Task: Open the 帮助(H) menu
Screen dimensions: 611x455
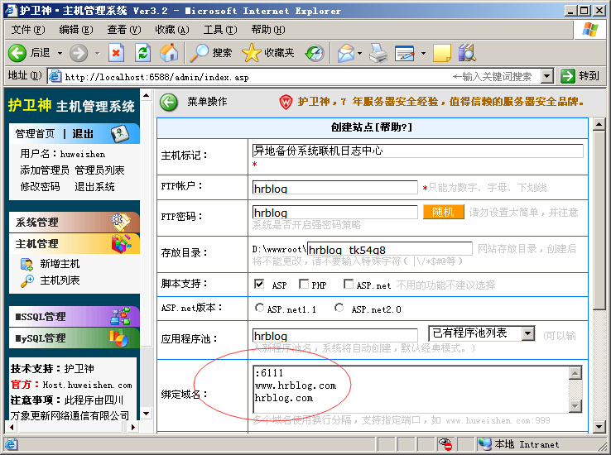Action: (268, 30)
